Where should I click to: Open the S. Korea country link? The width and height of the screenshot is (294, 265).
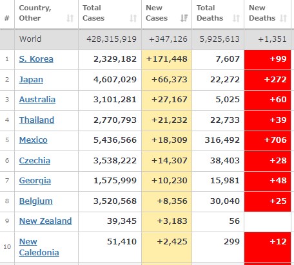pos(36,59)
